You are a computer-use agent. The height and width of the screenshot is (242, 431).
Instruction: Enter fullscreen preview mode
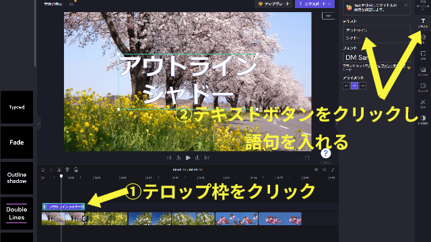click(307, 158)
